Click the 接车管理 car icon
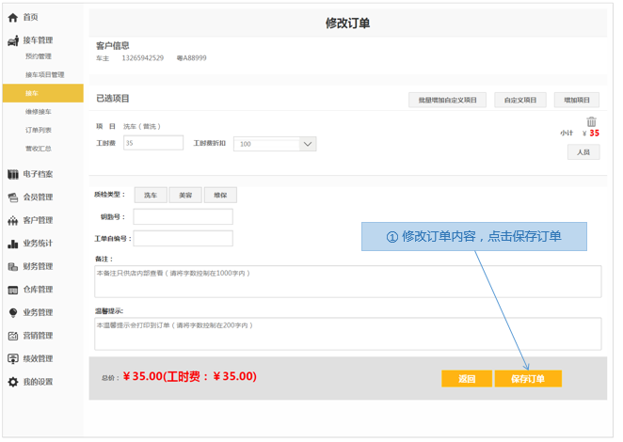This screenshot has height=442, width=623. 13,40
